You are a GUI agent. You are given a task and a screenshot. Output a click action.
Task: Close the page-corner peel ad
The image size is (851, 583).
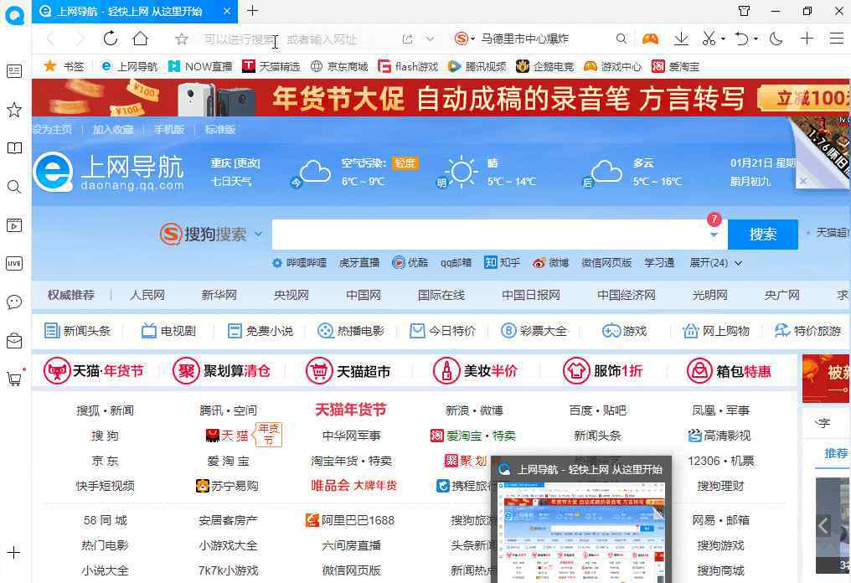(x=803, y=181)
